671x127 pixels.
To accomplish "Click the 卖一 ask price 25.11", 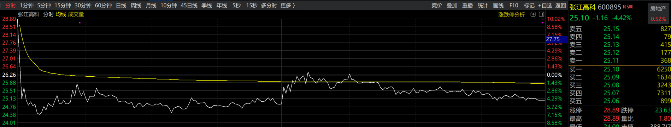I will click(611, 61).
